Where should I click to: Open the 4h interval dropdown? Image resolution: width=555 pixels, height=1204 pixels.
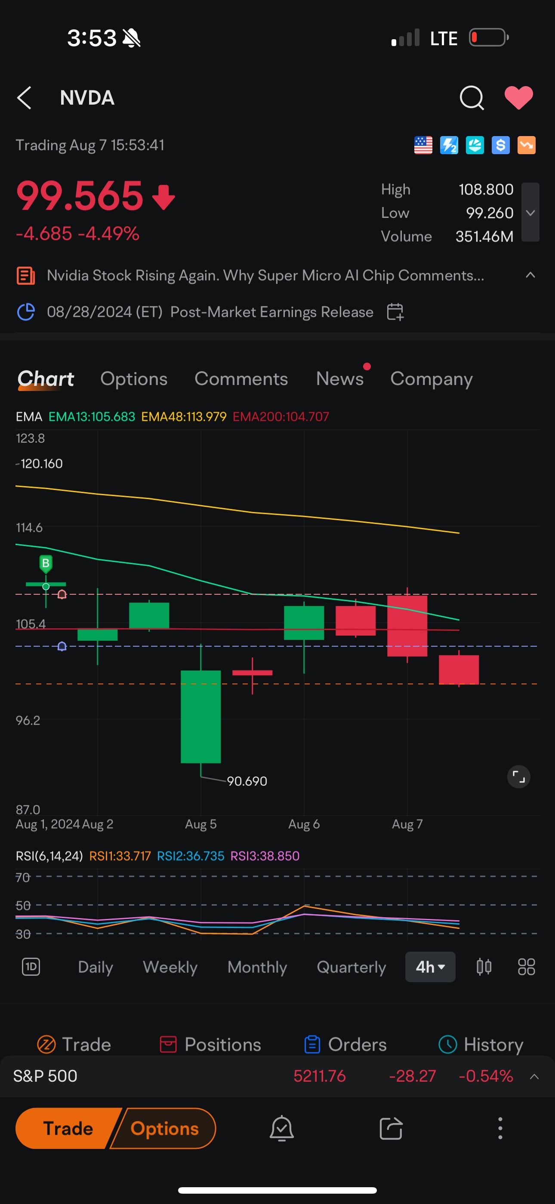430,967
